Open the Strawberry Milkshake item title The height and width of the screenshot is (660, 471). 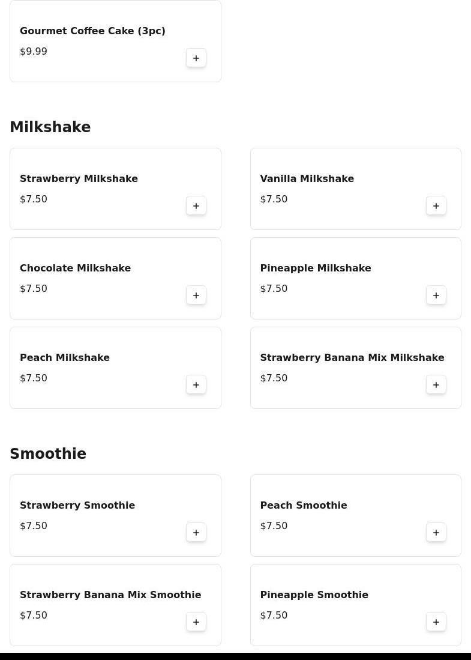coord(79,178)
